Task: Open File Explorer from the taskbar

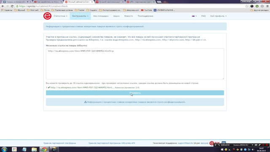Action: (x=34, y=149)
